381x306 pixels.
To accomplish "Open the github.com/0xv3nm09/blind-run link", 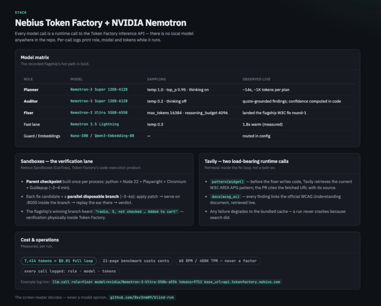I will point(142,297).
